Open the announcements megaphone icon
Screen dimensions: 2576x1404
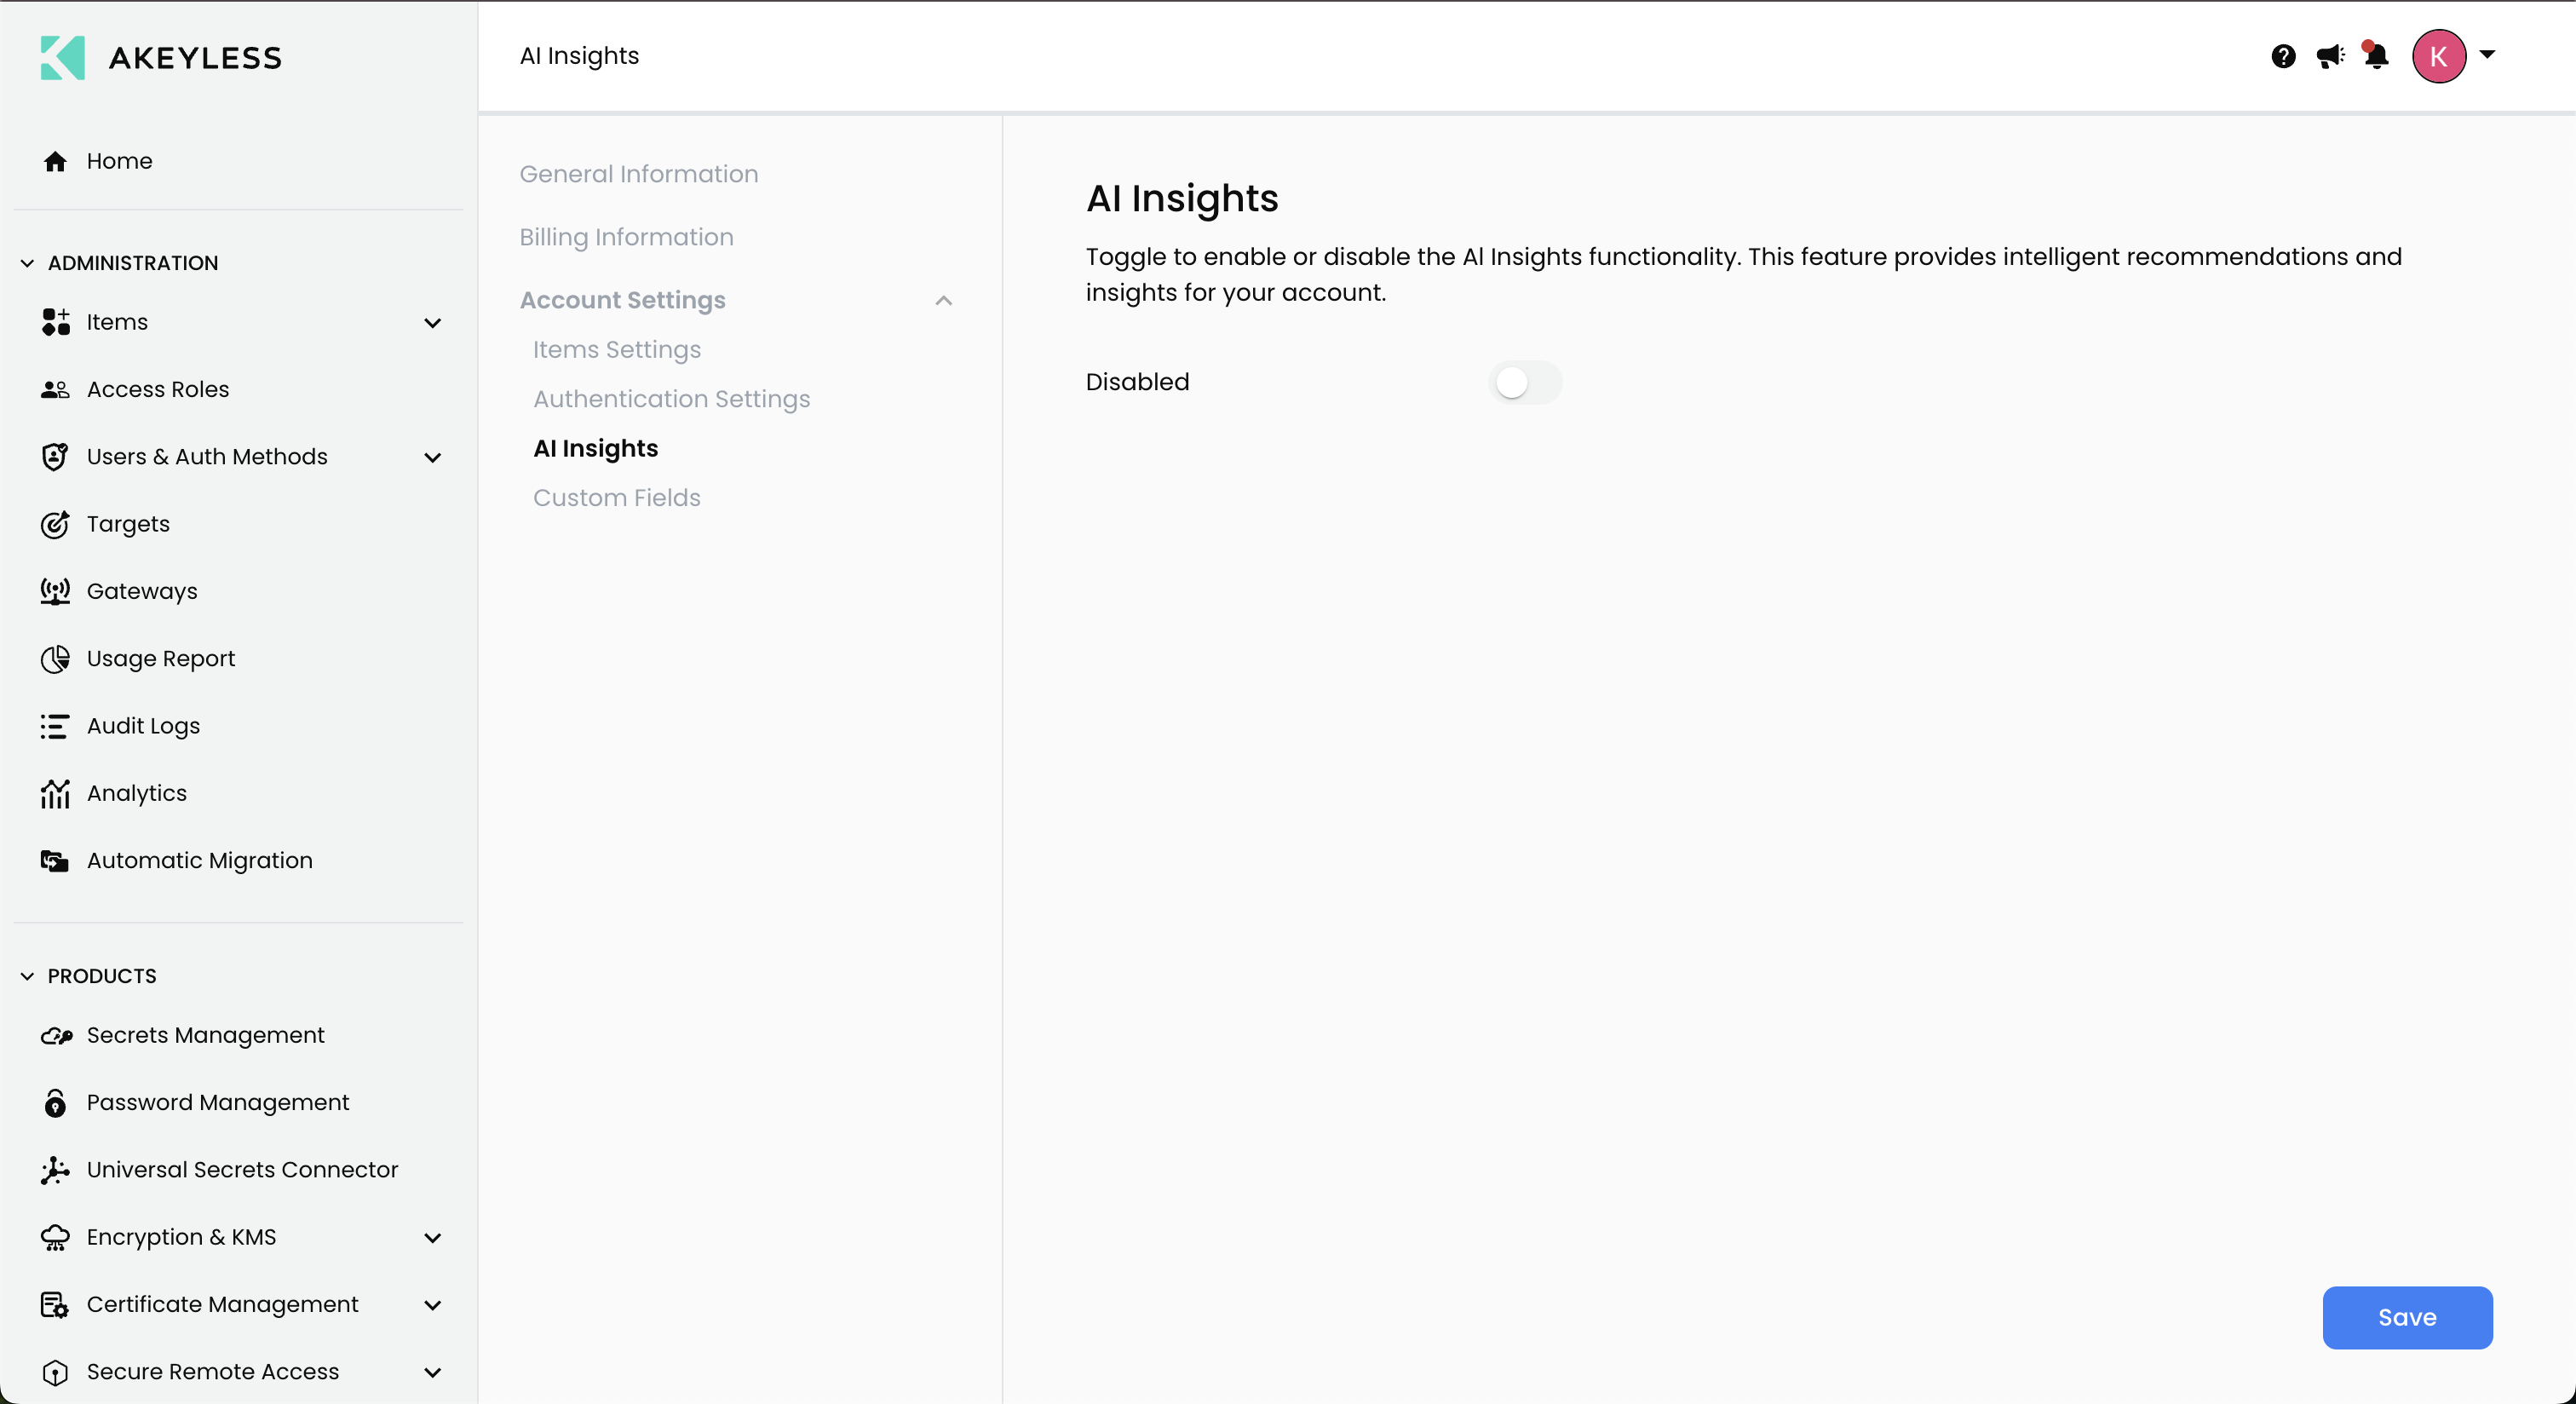(2329, 56)
